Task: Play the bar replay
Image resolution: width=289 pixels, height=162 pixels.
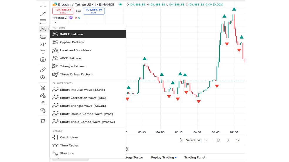Action: (219, 140)
